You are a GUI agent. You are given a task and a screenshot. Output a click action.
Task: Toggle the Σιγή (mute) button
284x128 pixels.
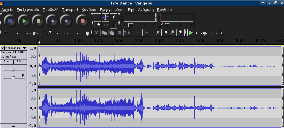click(x=7, y=62)
